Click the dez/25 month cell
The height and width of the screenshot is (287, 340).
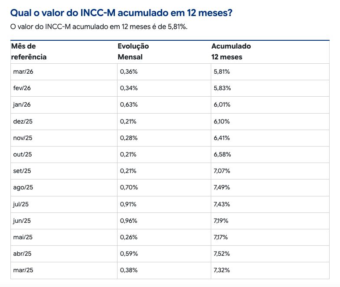coord(23,121)
